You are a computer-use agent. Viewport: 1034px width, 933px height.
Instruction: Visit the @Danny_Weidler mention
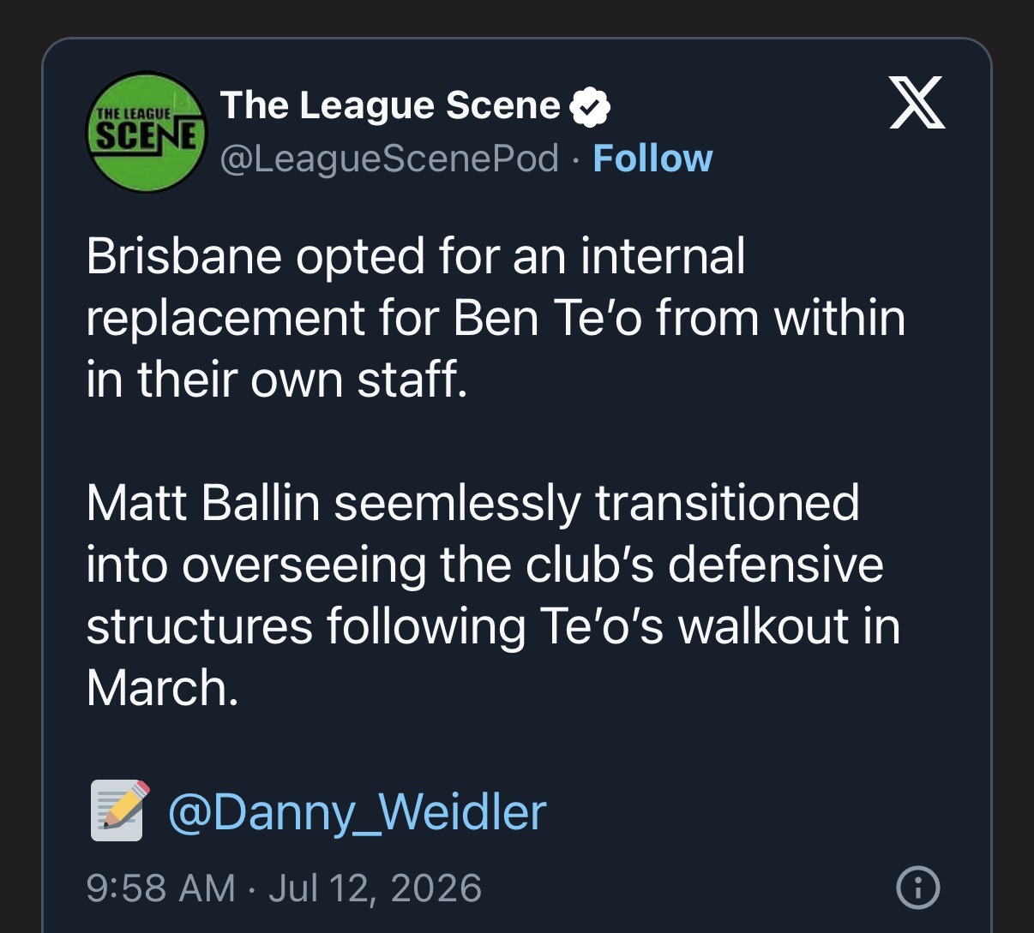point(357,812)
